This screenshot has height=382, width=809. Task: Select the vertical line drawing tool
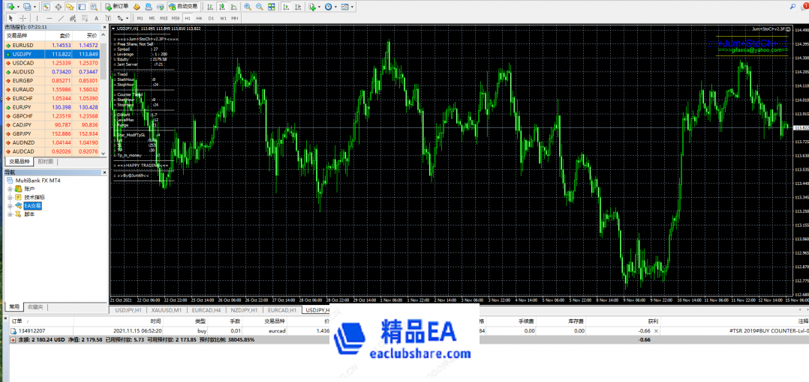click(37, 18)
